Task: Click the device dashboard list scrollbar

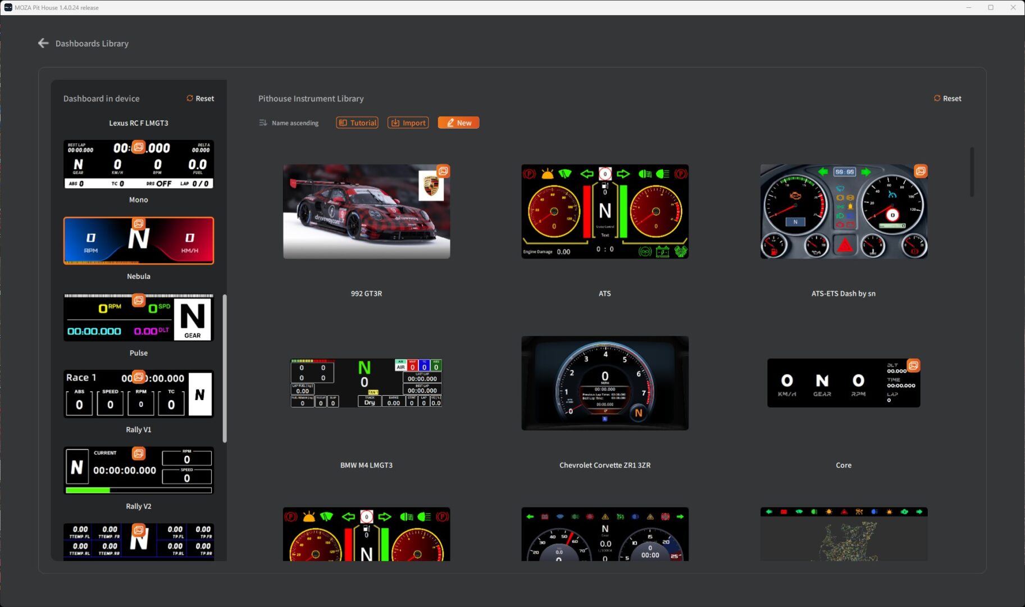Action: click(225, 368)
